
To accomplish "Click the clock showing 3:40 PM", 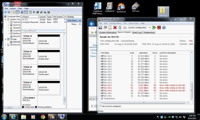I will click(x=192, y=116).
